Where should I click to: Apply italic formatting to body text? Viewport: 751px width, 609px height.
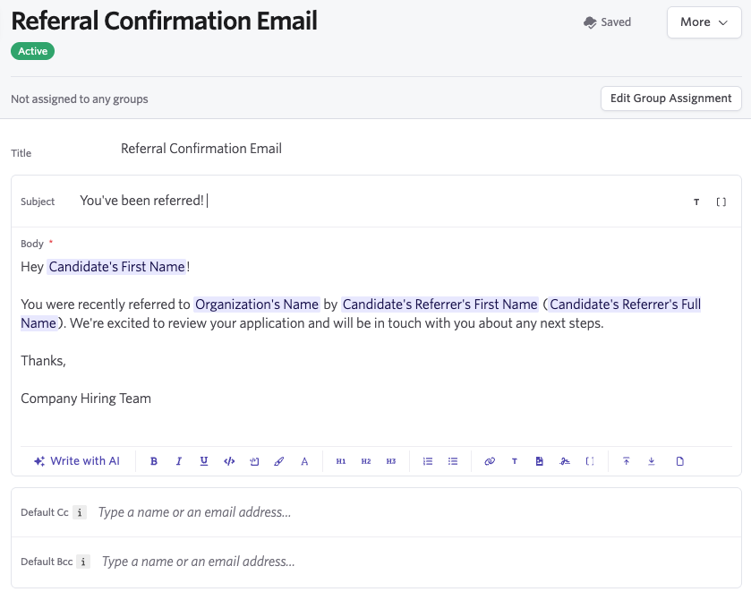(179, 461)
